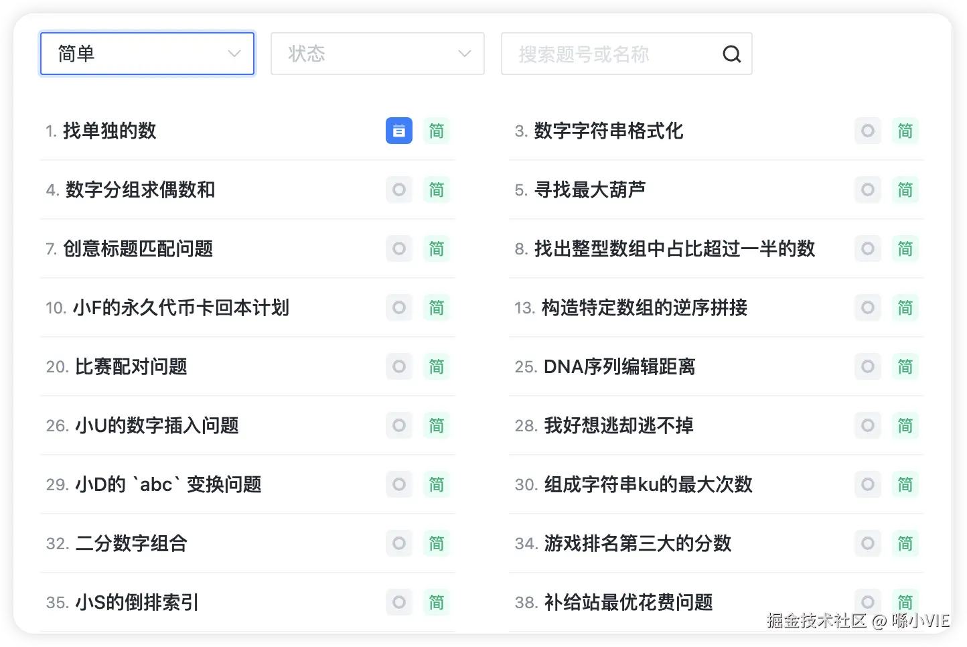Click the 简 badge next to 构造特定数组的逆序拼接
This screenshot has height=647, width=967.
click(905, 307)
